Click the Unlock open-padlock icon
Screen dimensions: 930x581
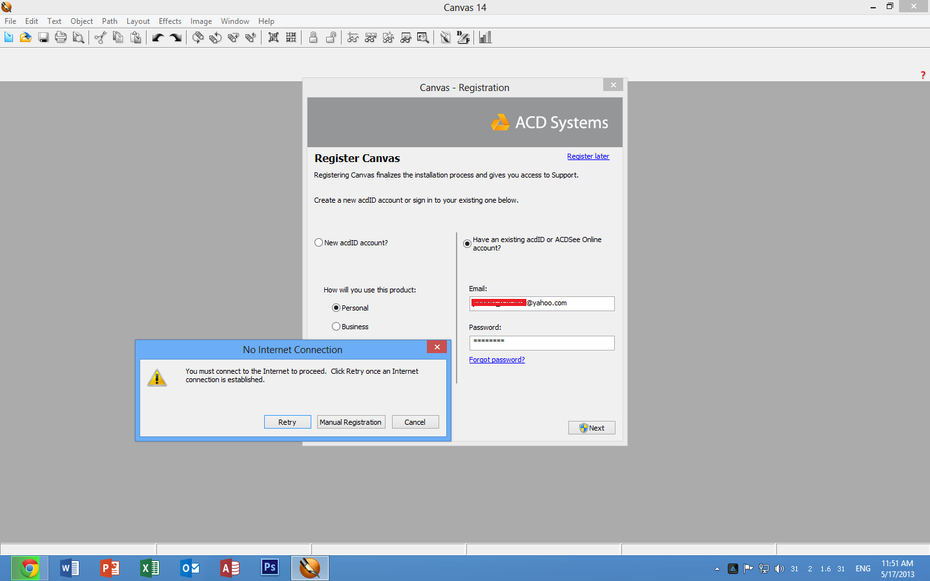[x=331, y=37]
